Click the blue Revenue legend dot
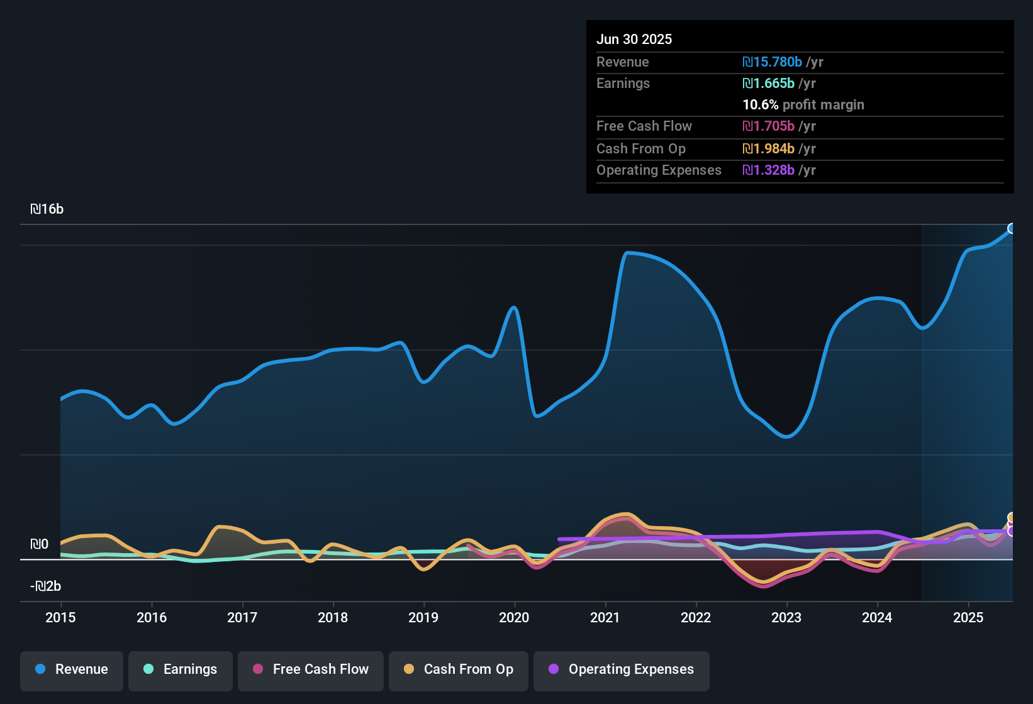The image size is (1033, 704). [40, 669]
